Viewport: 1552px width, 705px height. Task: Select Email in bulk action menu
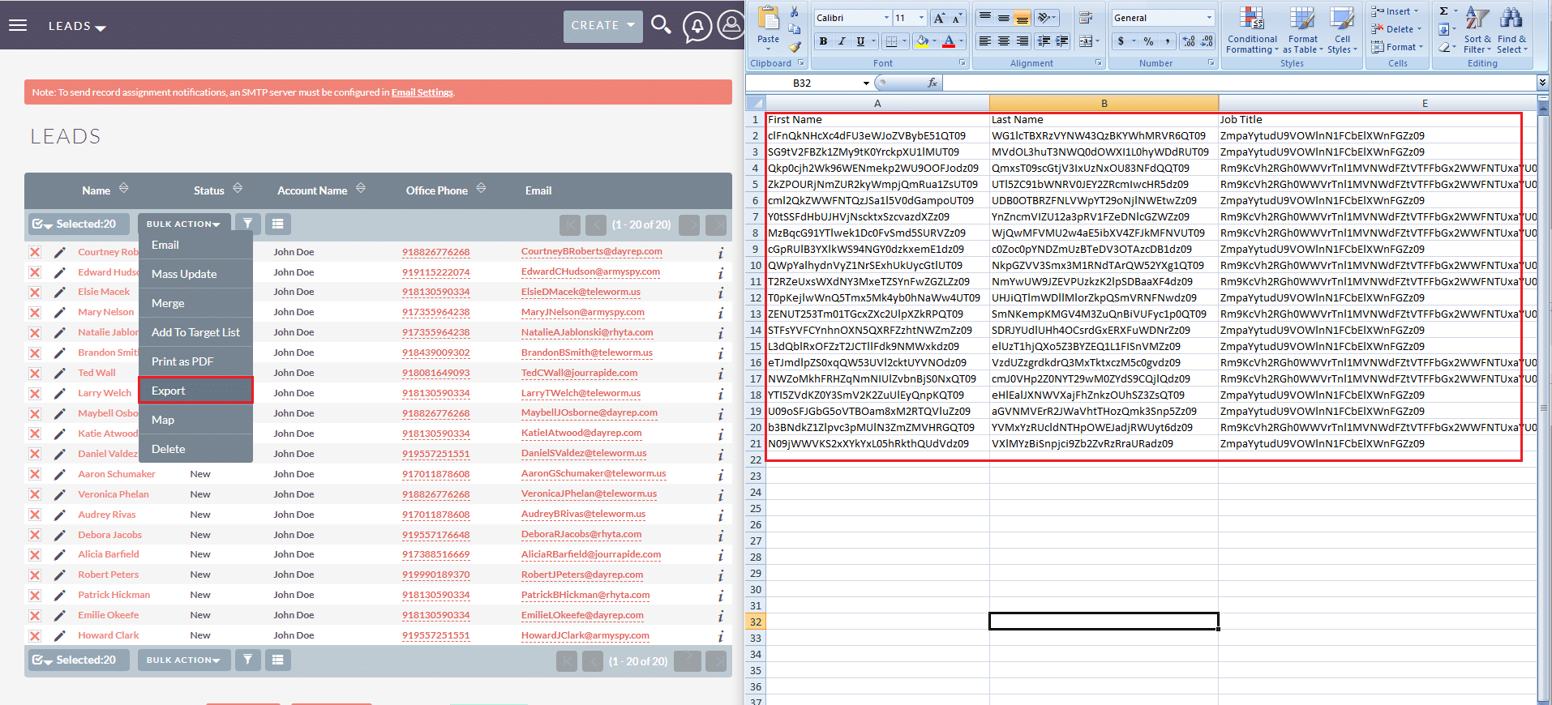point(195,245)
